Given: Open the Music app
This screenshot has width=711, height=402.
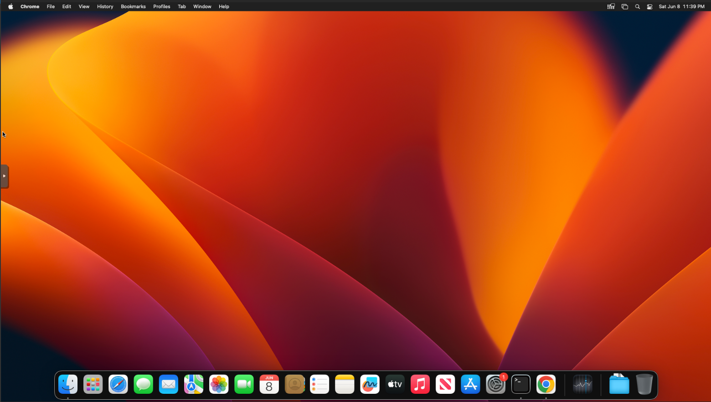Looking at the screenshot, I should (420, 384).
